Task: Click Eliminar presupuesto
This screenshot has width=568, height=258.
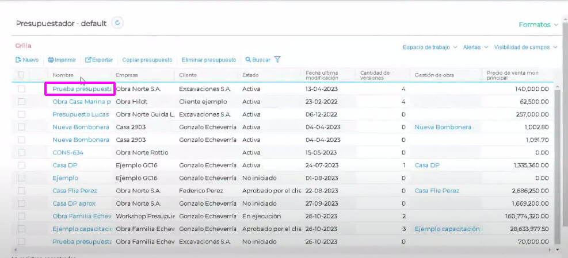Action: point(209,60)
